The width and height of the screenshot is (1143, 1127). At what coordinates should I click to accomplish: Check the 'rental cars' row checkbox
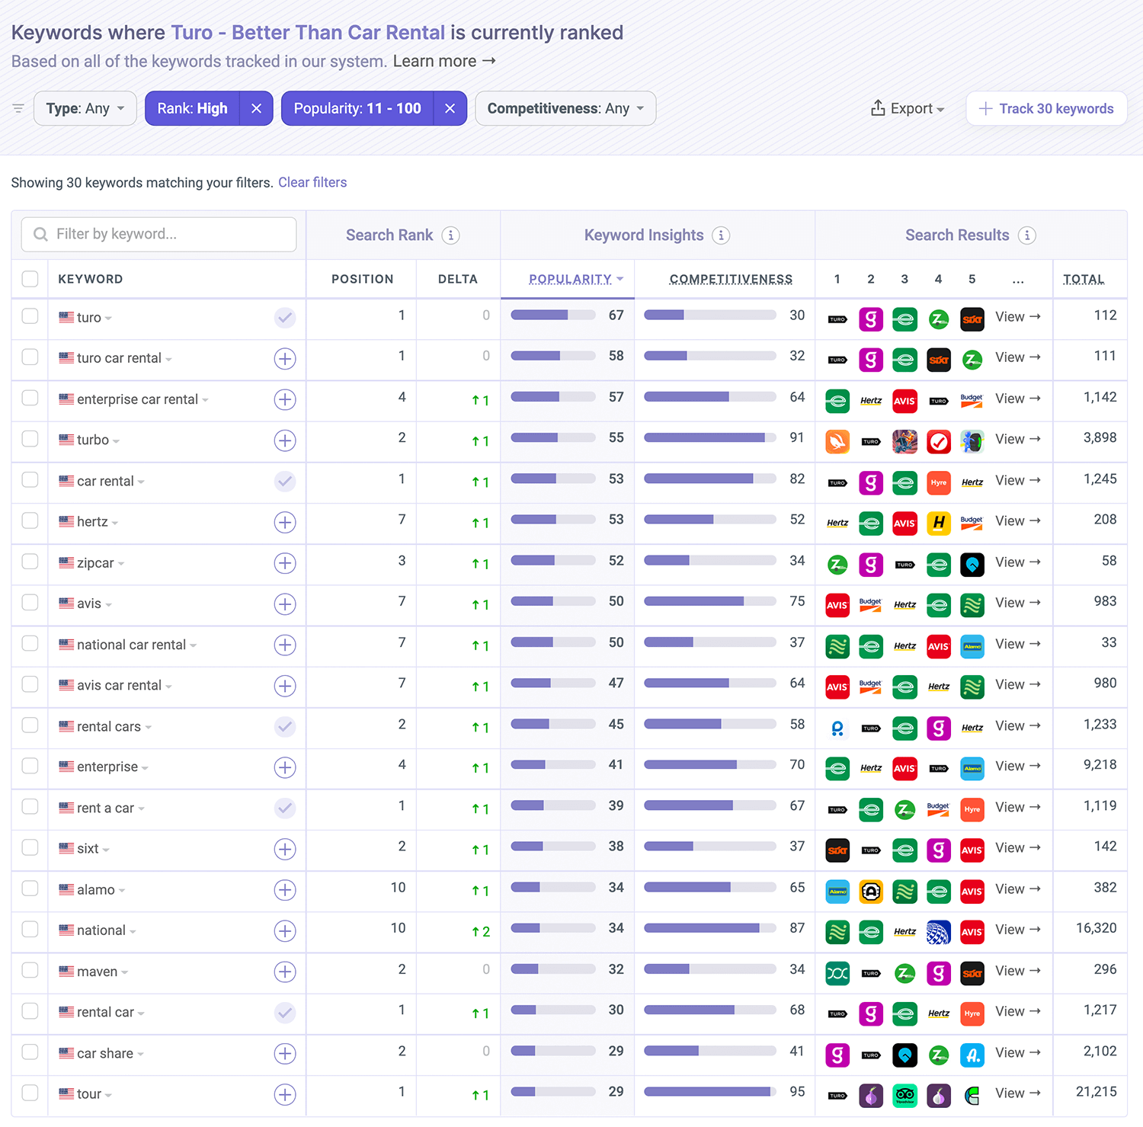(x=30, y=725)
